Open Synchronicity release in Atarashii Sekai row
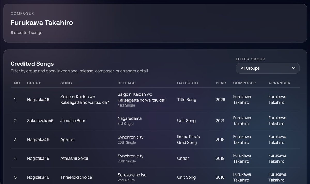The height and width of the screenshot is (184, 310). pos(130,156)
